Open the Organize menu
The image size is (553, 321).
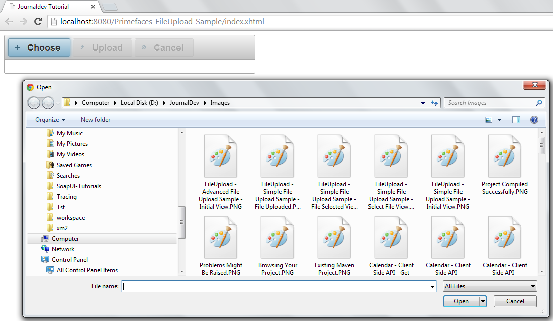click(50, 120)
